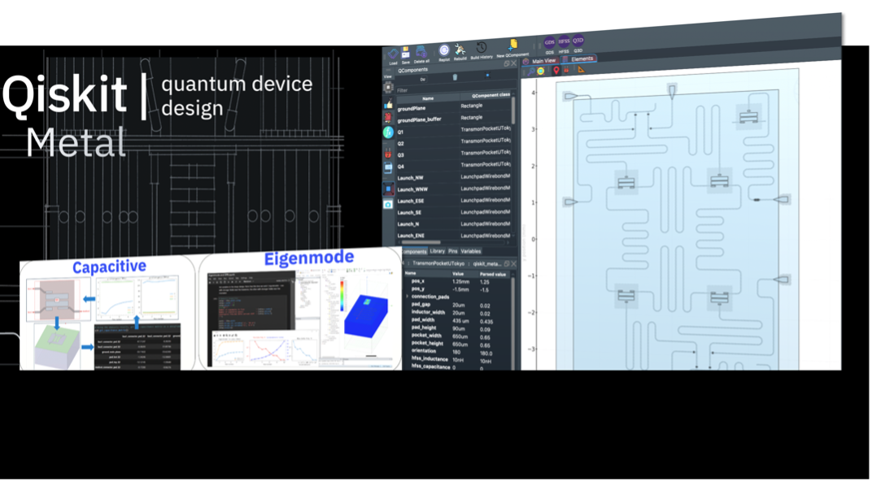Open the GDS renderer button

(549, 42)
